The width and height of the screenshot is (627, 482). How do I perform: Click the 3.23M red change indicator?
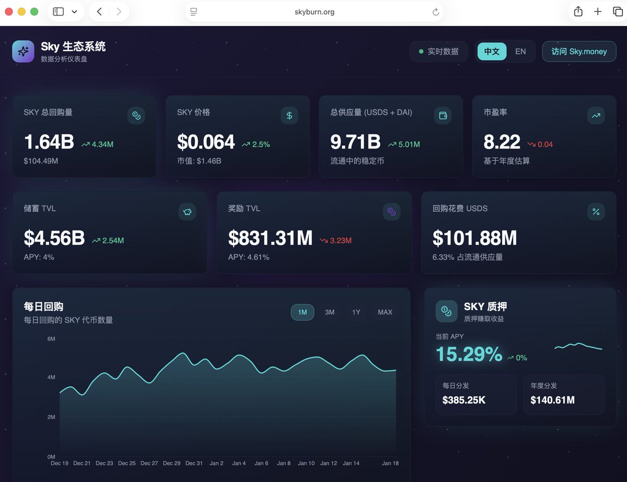tap(335, 240)
